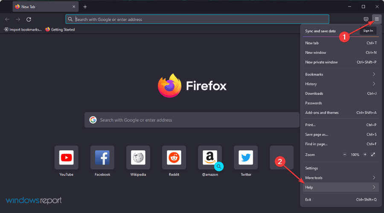This screenshot has height=213, width=384.
Task: Choose Save page as...
Action: (340, 135)
